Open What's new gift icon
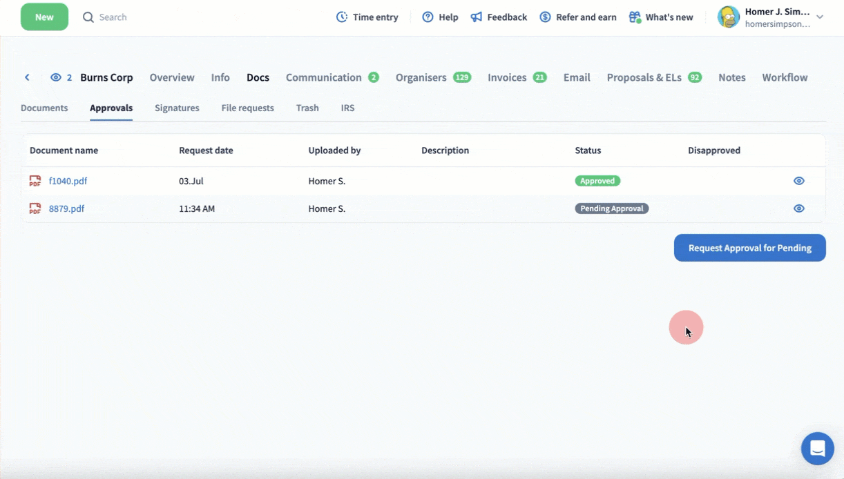The width and height of the screenshot is (844, 479). (x=635, y=17)
